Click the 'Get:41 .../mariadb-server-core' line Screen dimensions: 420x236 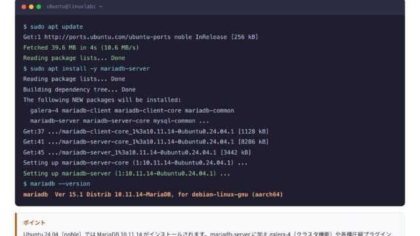[146, 142]
